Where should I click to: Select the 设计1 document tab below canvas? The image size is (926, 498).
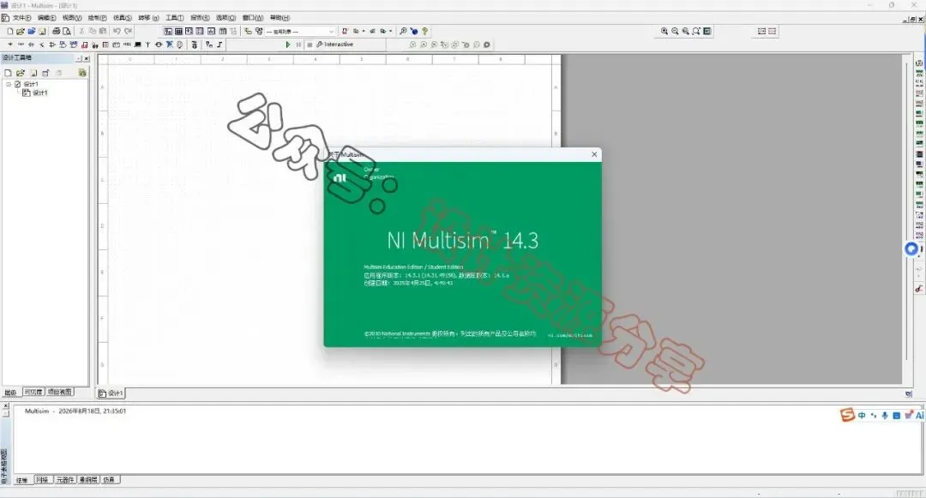pyautogui.click(x=111, y=393)
